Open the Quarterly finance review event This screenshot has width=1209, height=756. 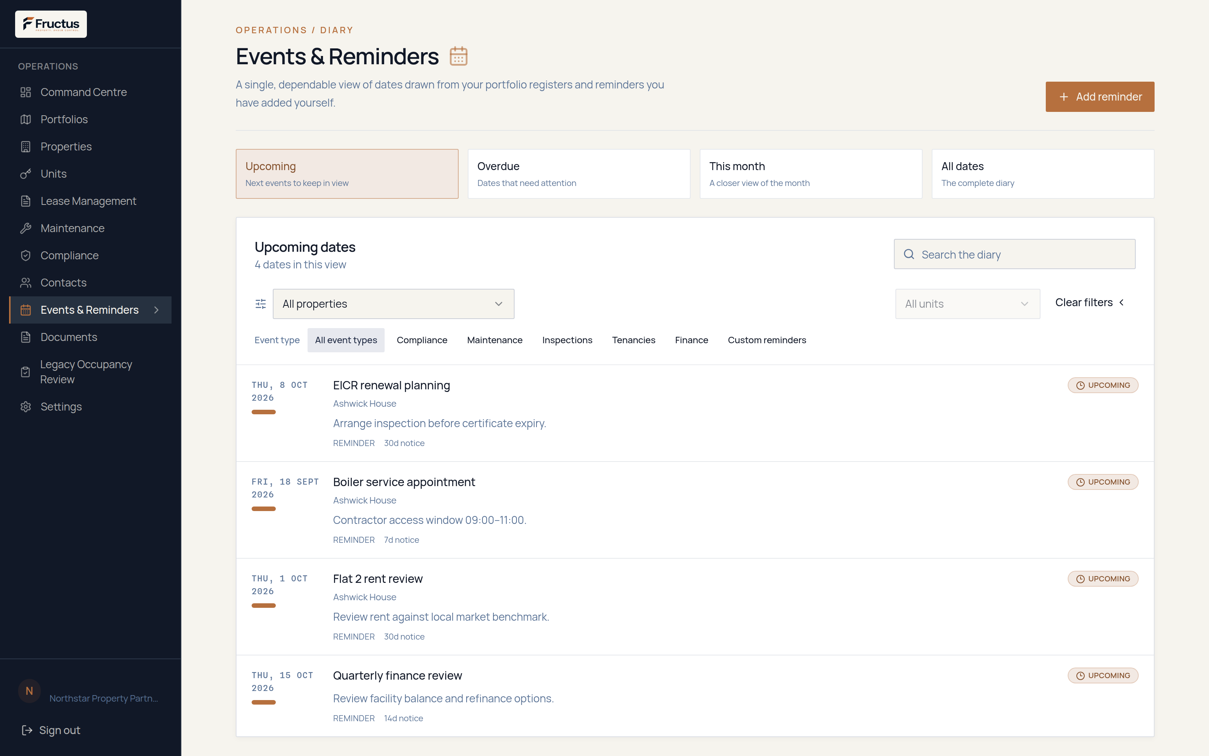(695, 696)
